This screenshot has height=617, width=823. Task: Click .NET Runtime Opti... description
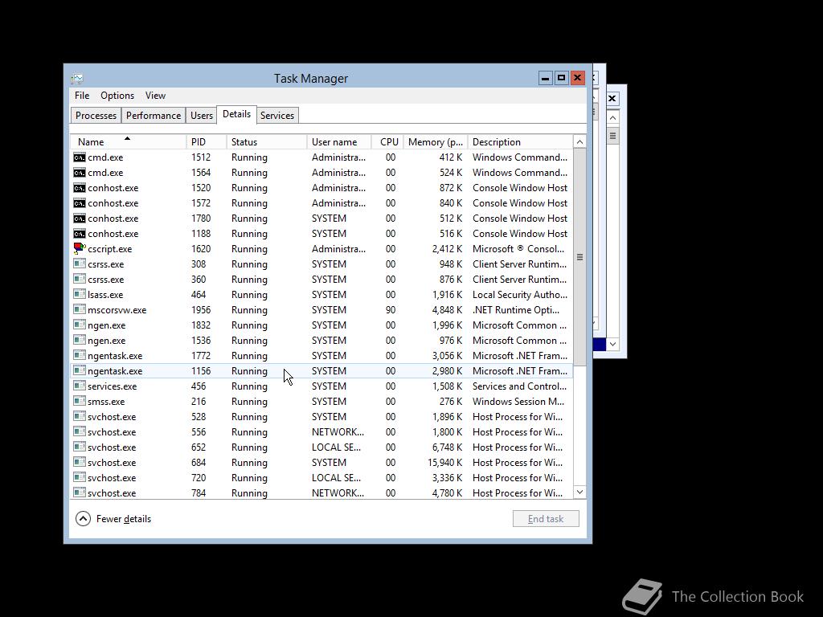(x=515, y=310)
